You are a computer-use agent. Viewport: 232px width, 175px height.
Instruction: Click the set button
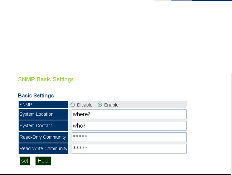coord(25,161)
